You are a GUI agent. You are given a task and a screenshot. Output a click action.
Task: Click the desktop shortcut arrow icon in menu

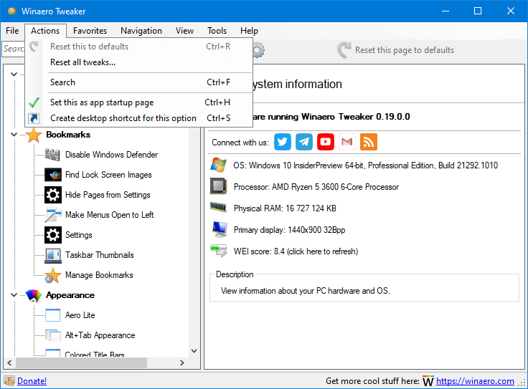coord(34,118)
